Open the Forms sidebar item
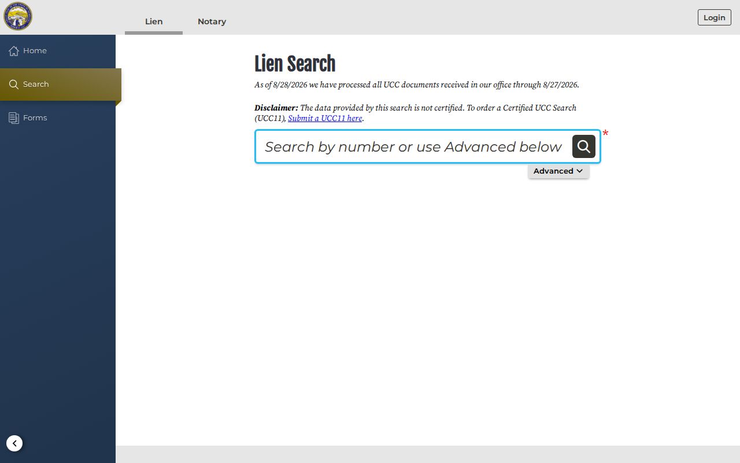This screenshot has width=740, height=463. click(58, 118)
